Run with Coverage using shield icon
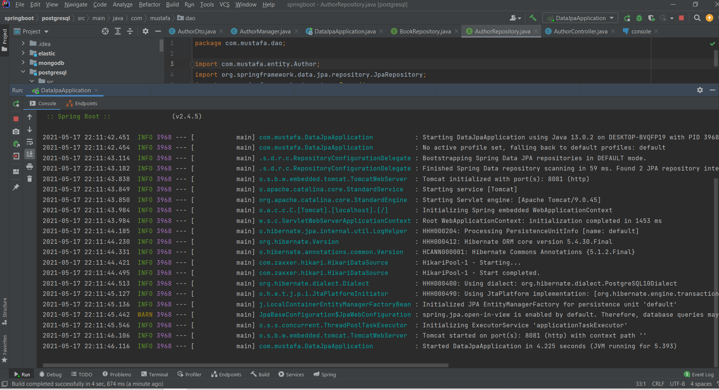This screenshot has width=719, height=390. 652,18
